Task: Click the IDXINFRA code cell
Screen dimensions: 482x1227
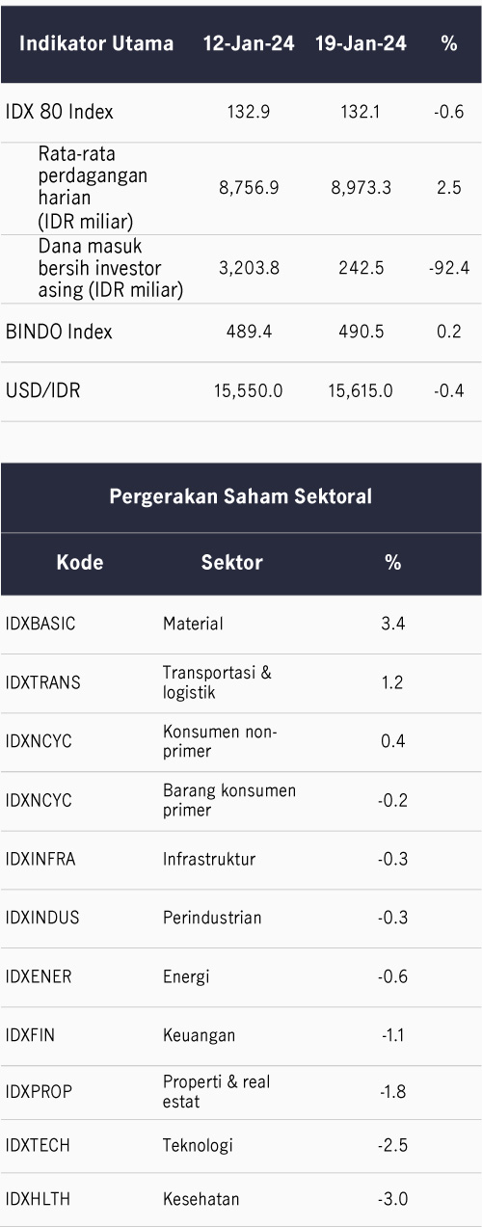Action: tap(42, 859)
